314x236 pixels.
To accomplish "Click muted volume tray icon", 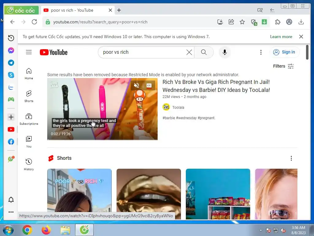I will pyautogui.click(x=283, y=230).
